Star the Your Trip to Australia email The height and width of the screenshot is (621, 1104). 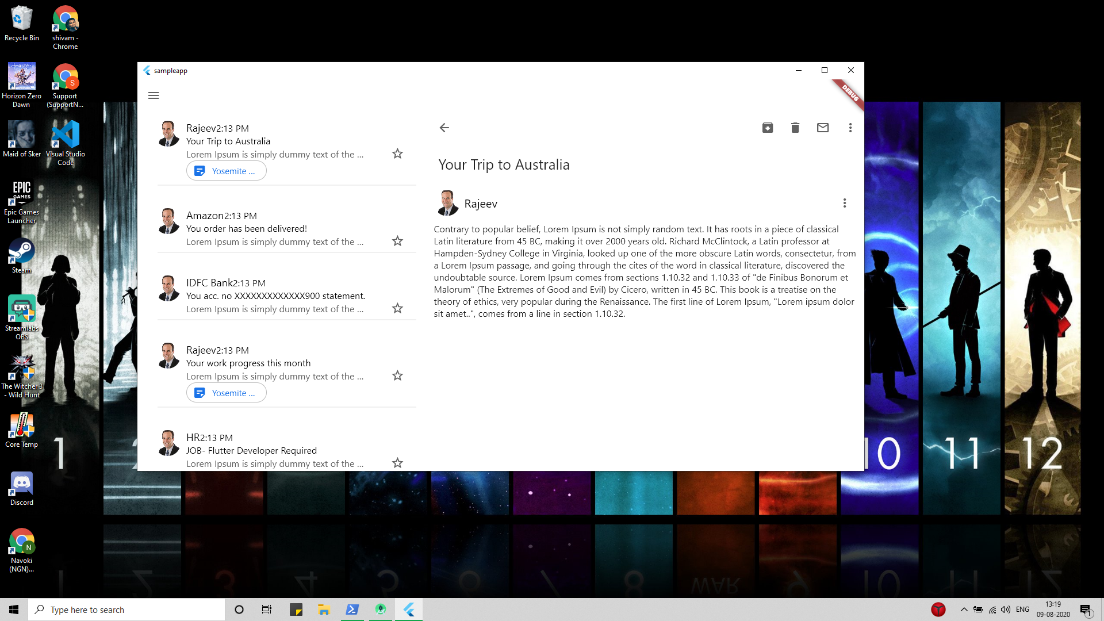(x=397, y=154)
